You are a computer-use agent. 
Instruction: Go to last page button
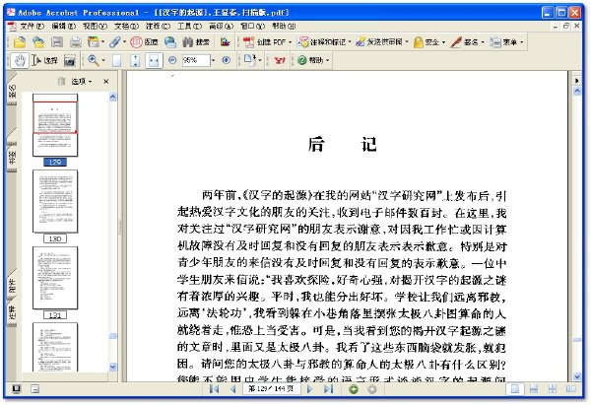click(329, 389)
